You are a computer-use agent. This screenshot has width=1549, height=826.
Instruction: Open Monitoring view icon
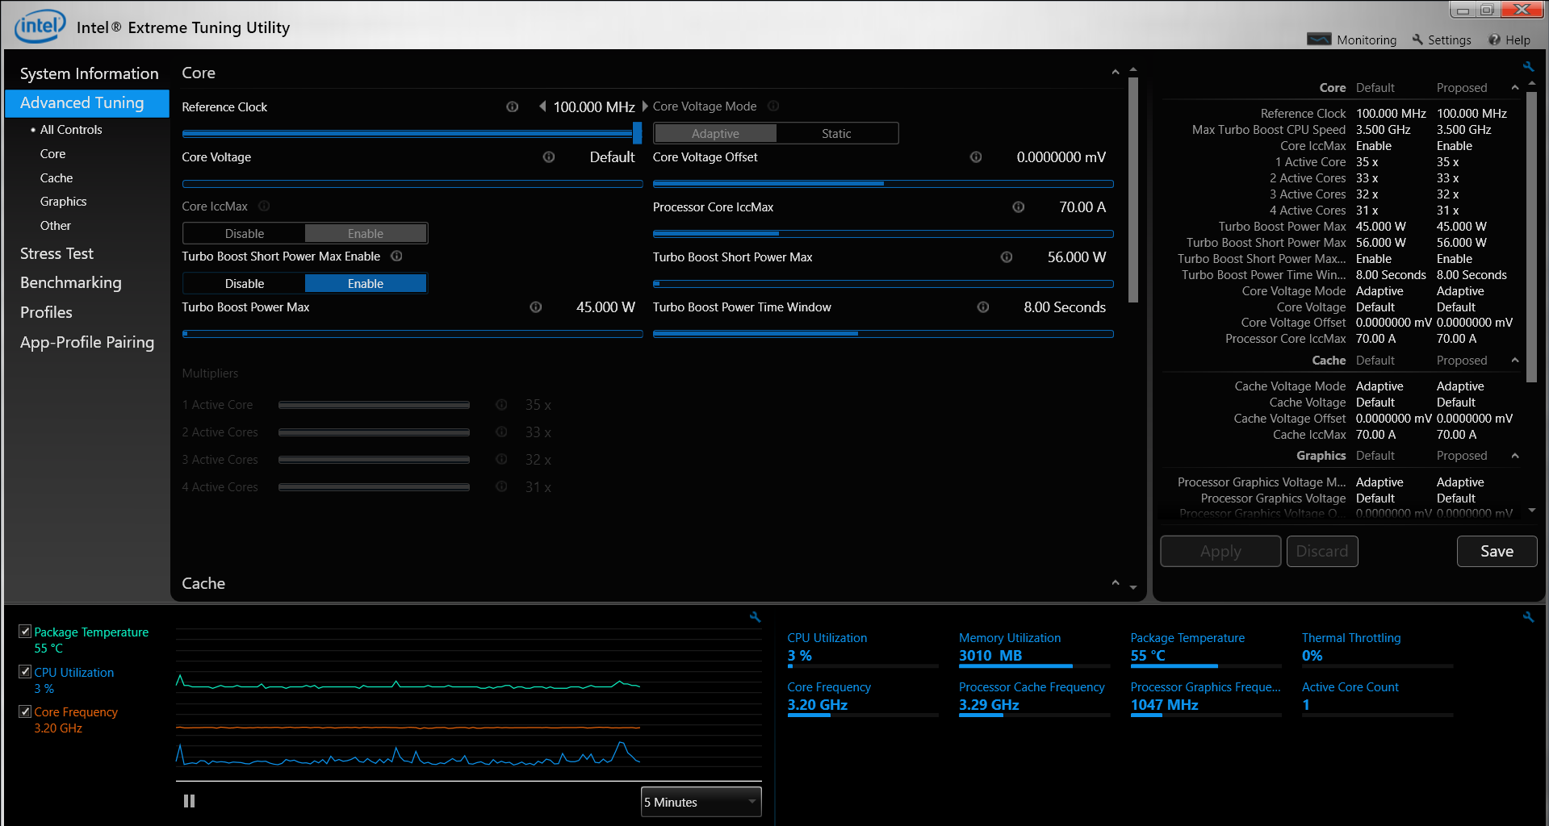[x=1319, y=40]
